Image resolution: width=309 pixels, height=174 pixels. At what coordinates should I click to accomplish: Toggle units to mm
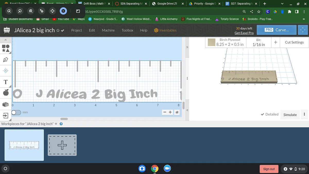tap(16, 112)
